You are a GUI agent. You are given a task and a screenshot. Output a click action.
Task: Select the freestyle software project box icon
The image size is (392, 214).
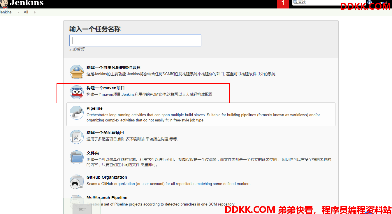(x=77, y=72)
